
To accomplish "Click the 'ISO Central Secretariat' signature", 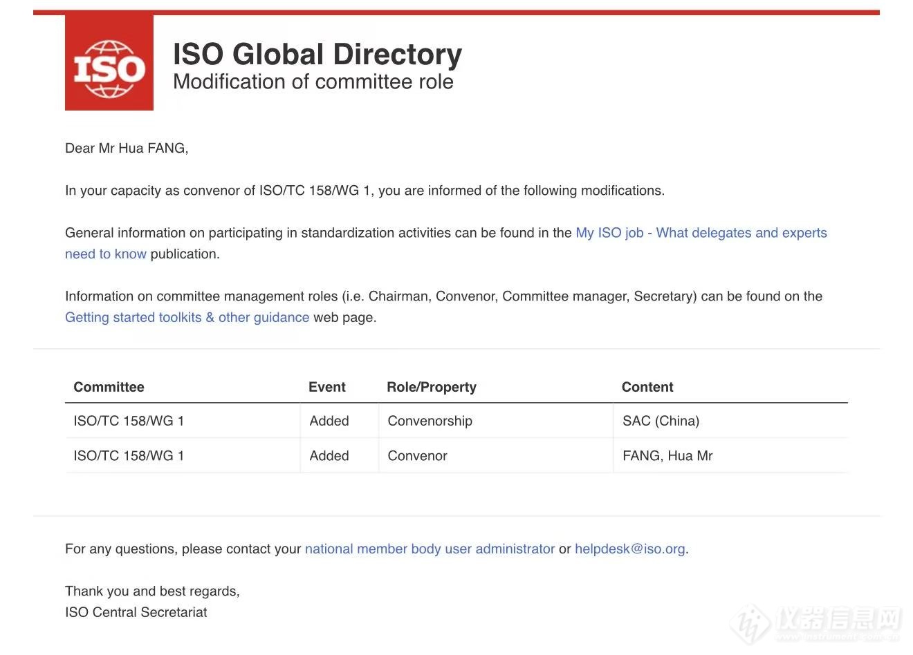I will coord(136,611).
